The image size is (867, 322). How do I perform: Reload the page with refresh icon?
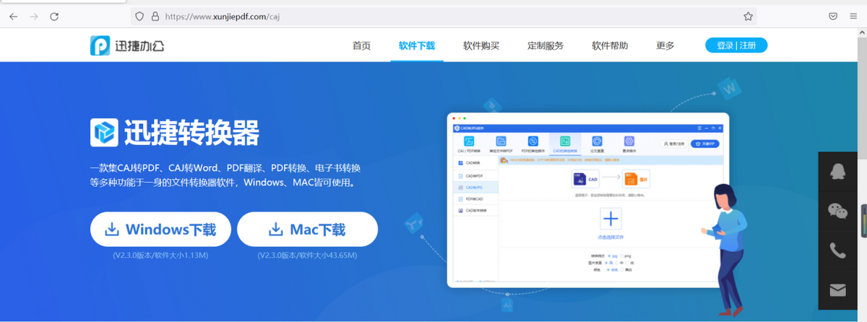[x=54, y=16]
